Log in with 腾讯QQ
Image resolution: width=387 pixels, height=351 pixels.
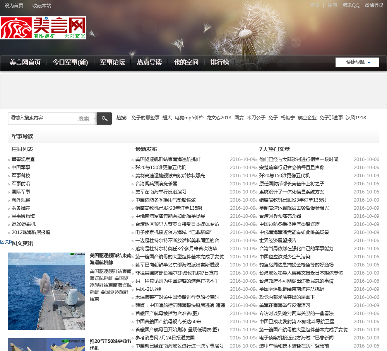(x=351, y=5)
